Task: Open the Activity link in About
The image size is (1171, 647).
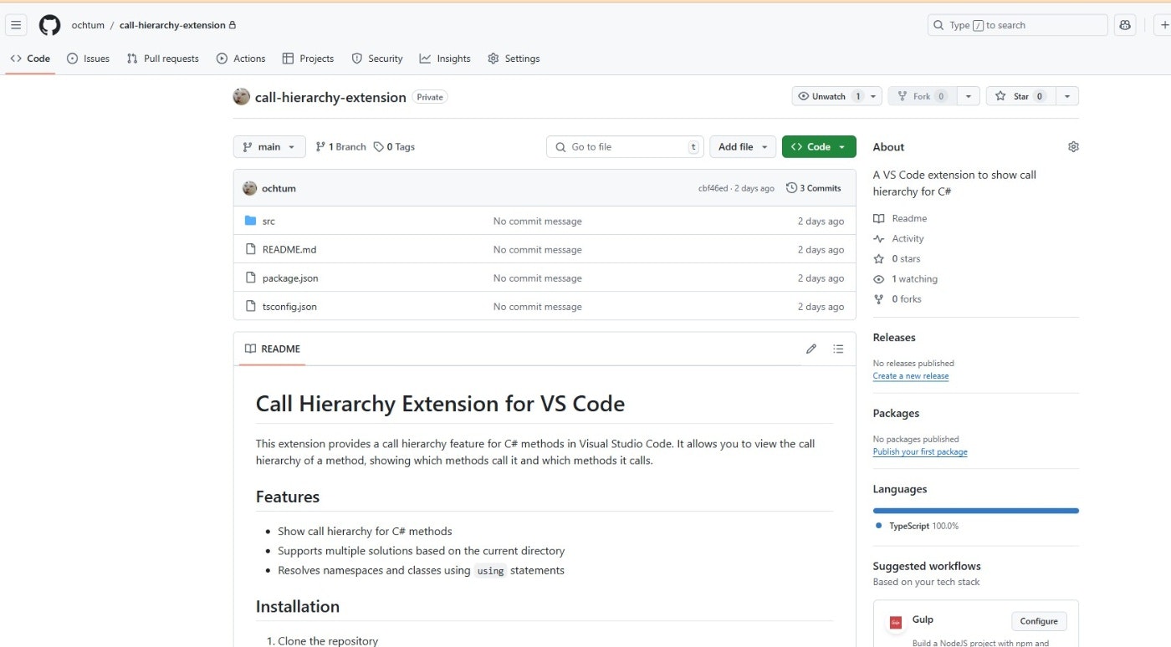Action: 898,238
